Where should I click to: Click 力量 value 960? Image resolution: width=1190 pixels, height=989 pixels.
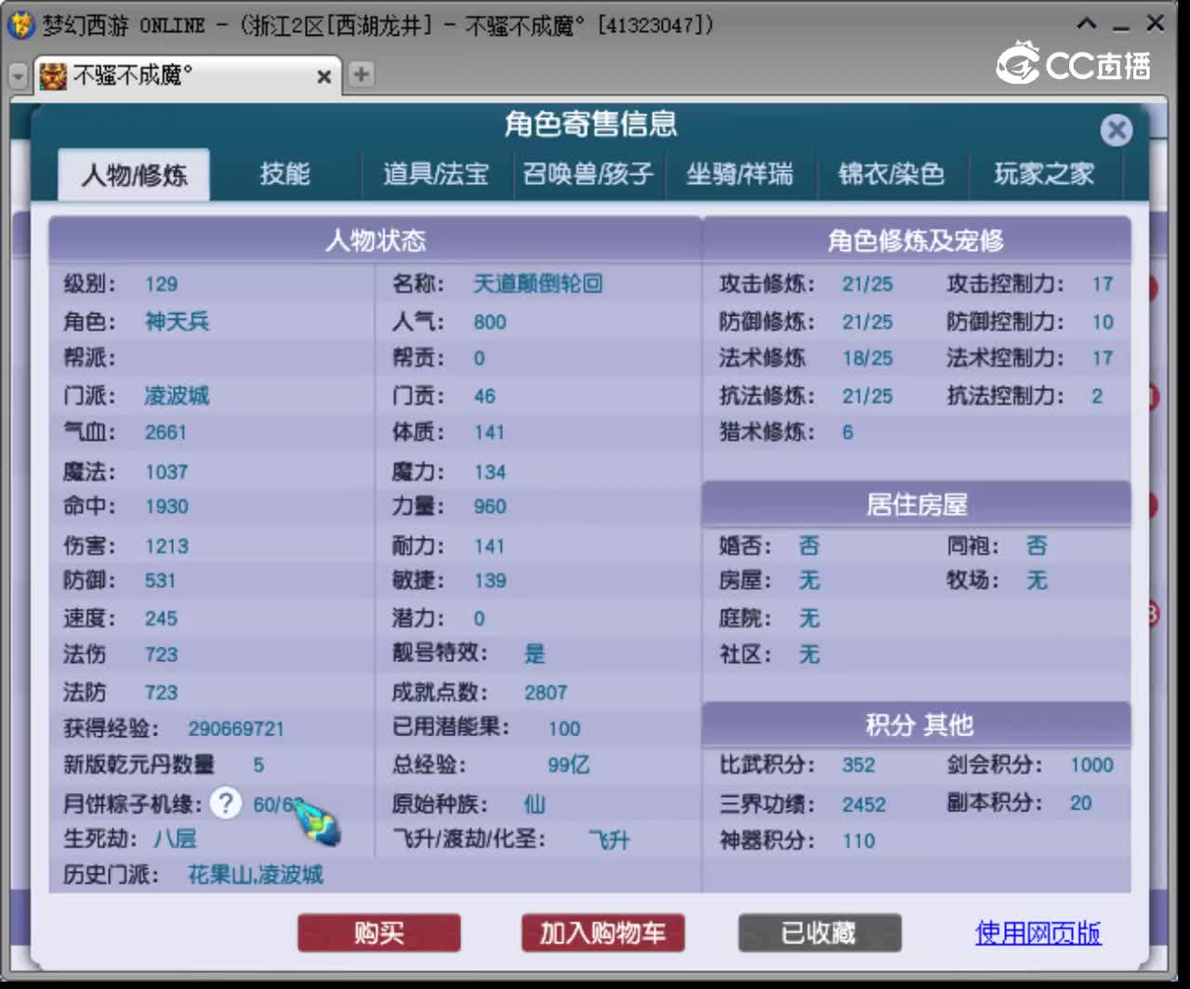(490, 507)
